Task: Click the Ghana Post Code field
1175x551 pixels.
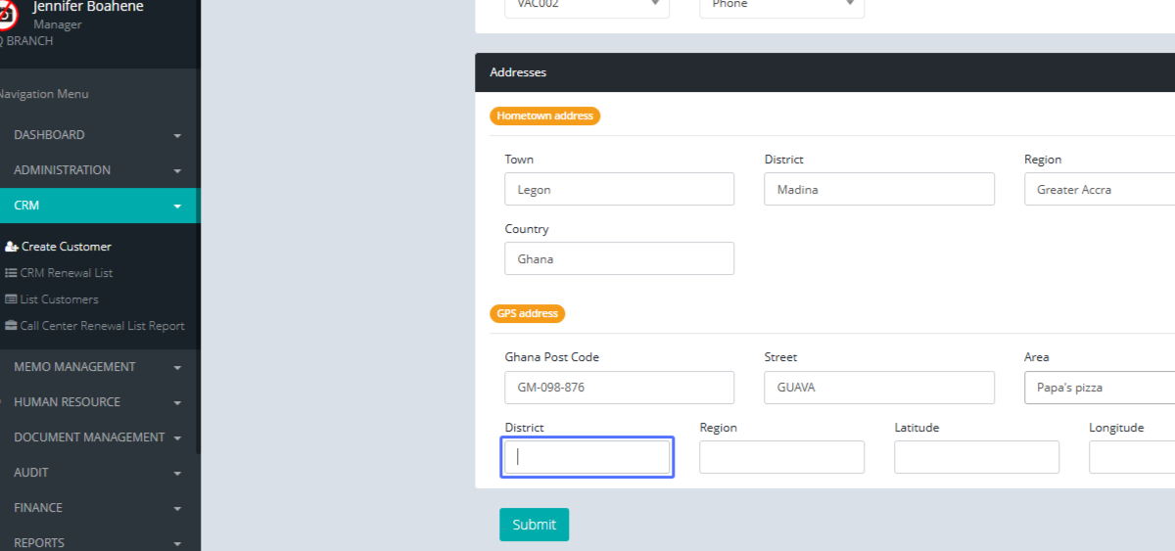Action: [x=619, y=388]
